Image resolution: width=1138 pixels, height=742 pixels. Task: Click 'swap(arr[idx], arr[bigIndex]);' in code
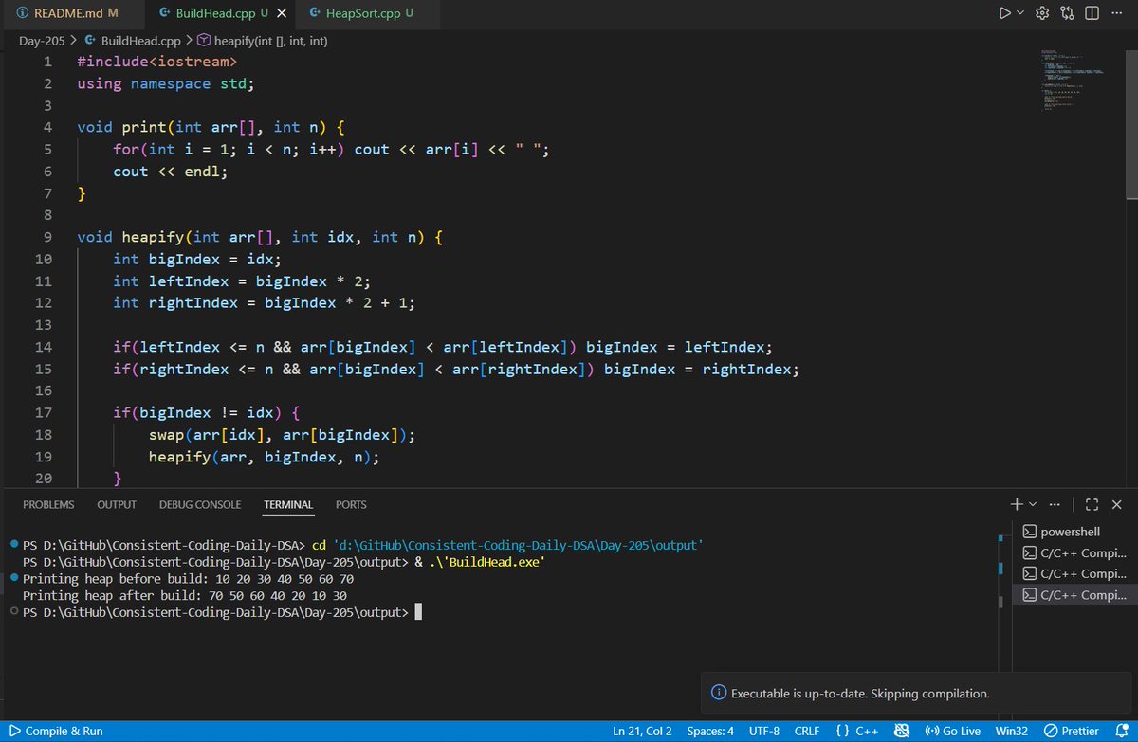(282, 434)
